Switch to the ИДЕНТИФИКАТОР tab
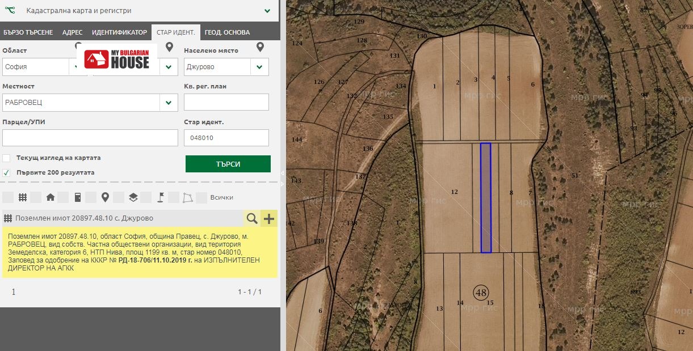This screenshot has width=693, height=351. [119, 32]
